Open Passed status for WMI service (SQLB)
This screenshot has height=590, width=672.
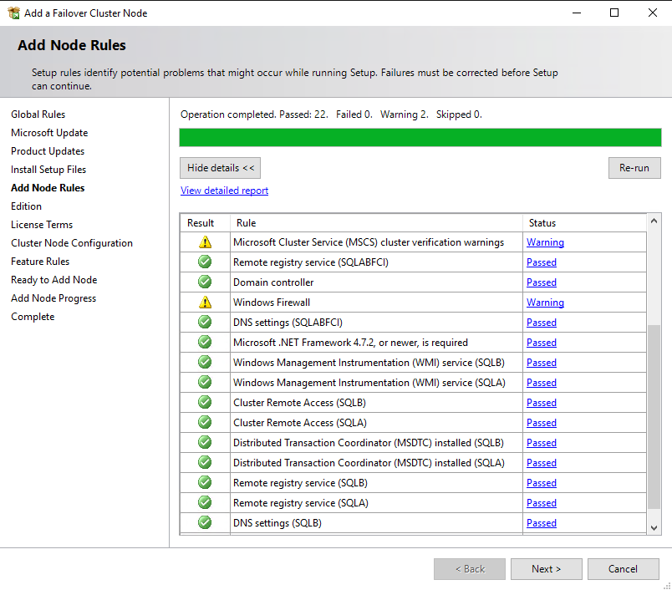coord(542,363)
